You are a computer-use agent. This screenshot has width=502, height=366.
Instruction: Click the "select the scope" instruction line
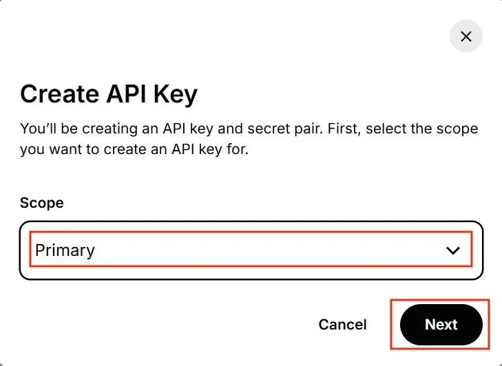134,149
